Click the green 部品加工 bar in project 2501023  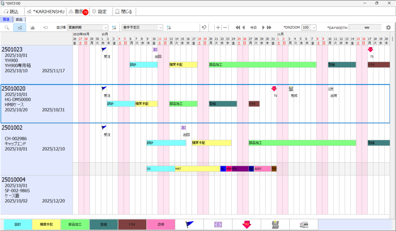(262, 65)
